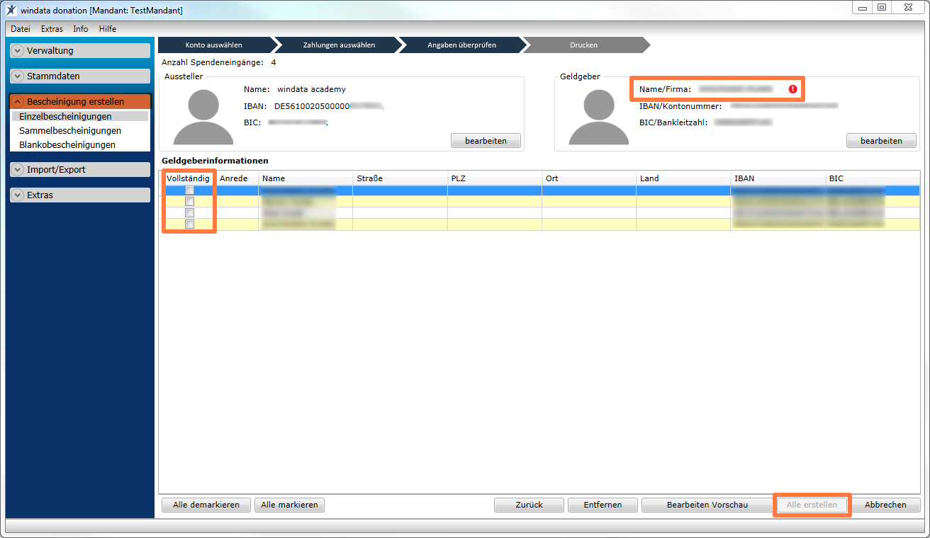930x538 pixels.
Task: Tick the Vollständig checkbox in the third row
Action: (x=189, y=213)
